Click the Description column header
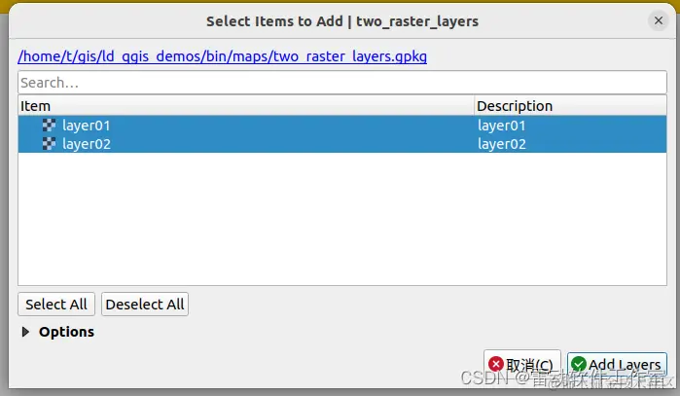This screenshot has height=396, width=680. pos(570,106)
